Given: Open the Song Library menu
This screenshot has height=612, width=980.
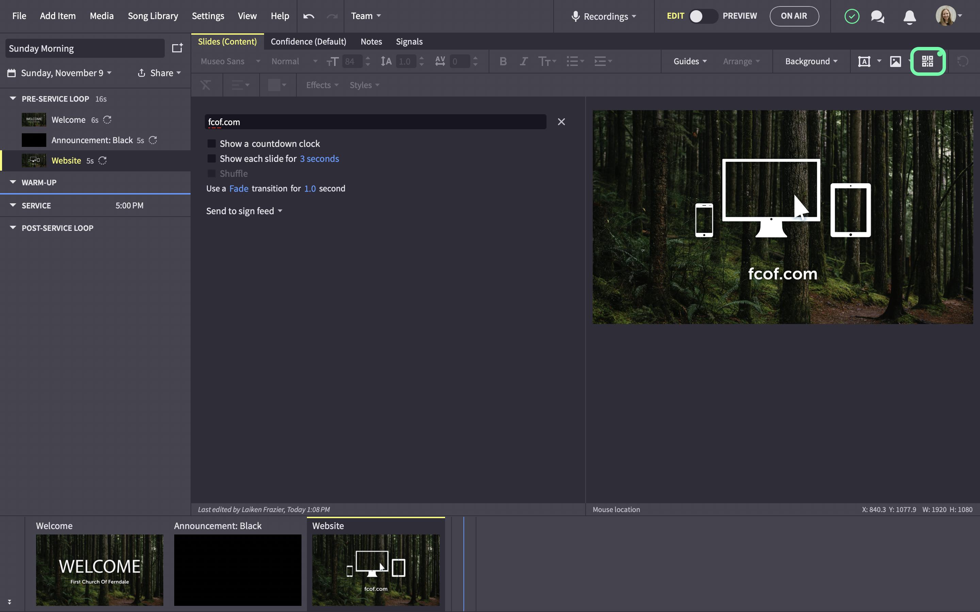Looking at the screenshot, I should pos(153,16).
